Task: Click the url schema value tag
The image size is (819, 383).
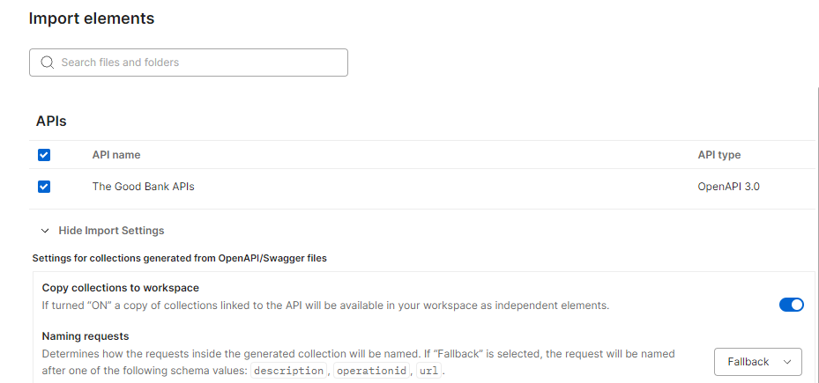Action: click(428, 371)
